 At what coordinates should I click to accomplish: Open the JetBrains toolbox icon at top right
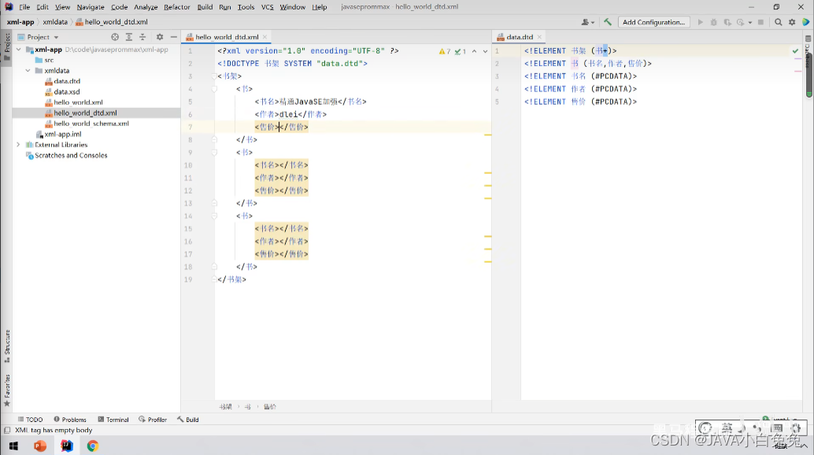coord(805,22)
